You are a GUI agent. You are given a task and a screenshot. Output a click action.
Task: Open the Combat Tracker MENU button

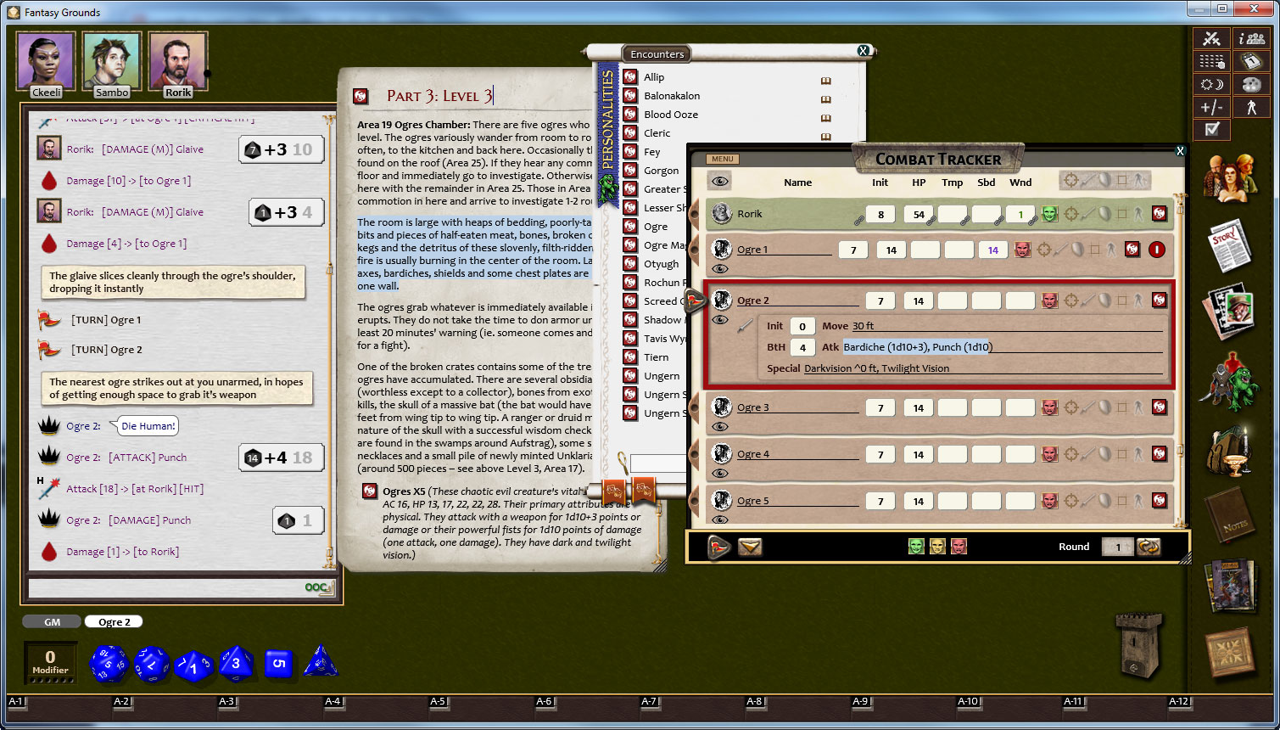pos(722,159)
